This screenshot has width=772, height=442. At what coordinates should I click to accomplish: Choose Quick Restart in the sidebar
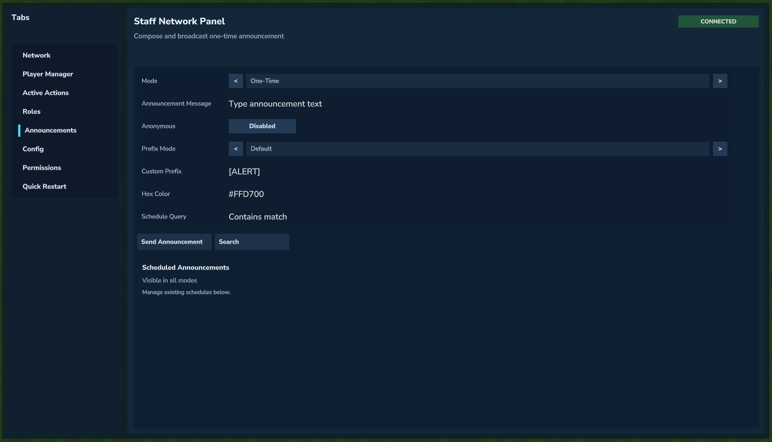coord(45,187)
